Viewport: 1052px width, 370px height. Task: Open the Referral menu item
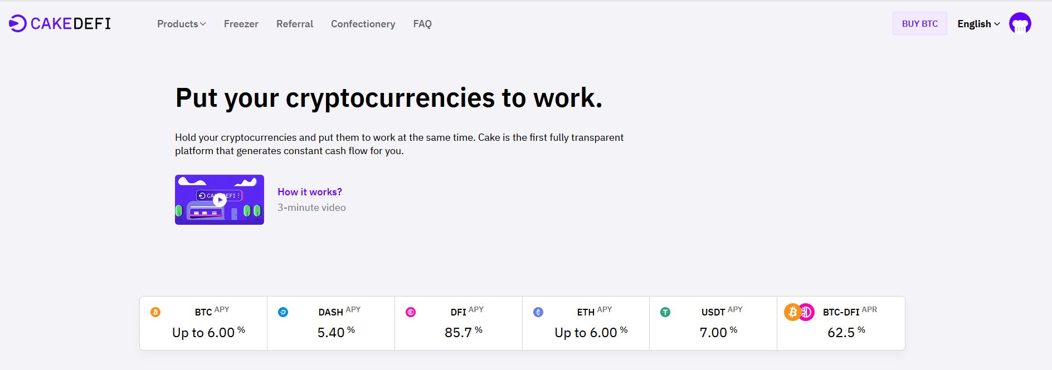295,24
